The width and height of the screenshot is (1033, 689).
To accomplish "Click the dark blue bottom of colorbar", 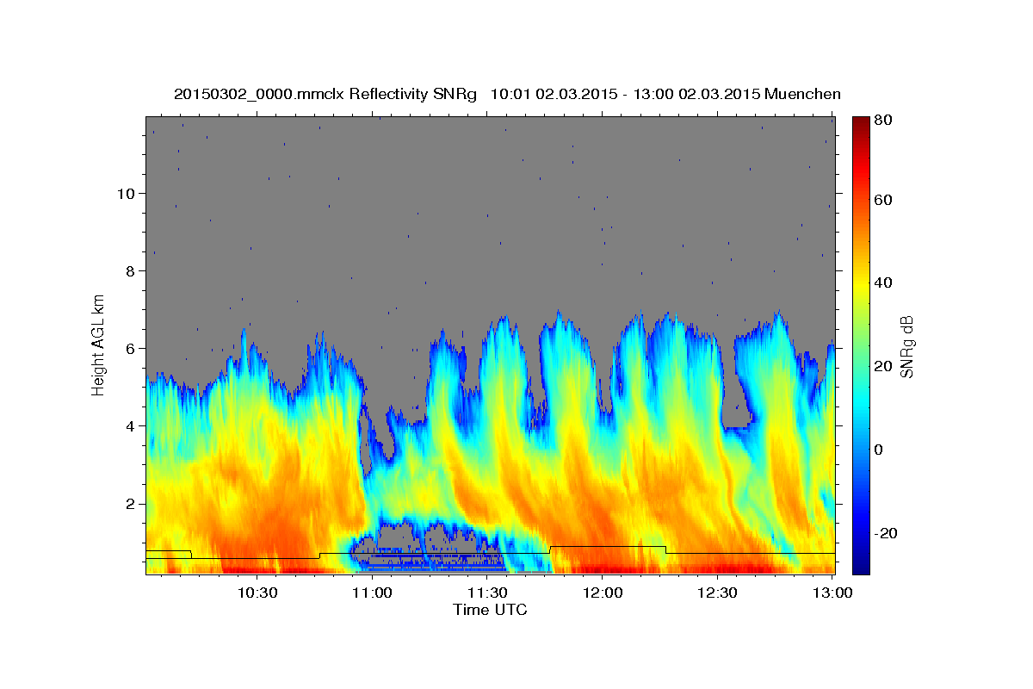I will (861, 567).
